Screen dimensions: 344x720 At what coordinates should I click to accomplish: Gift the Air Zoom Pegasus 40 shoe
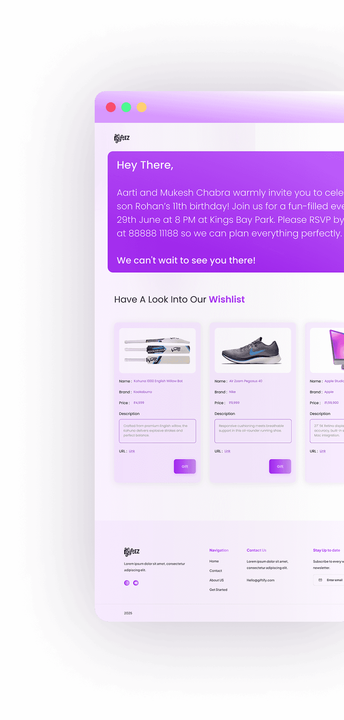tap(280, 466)
